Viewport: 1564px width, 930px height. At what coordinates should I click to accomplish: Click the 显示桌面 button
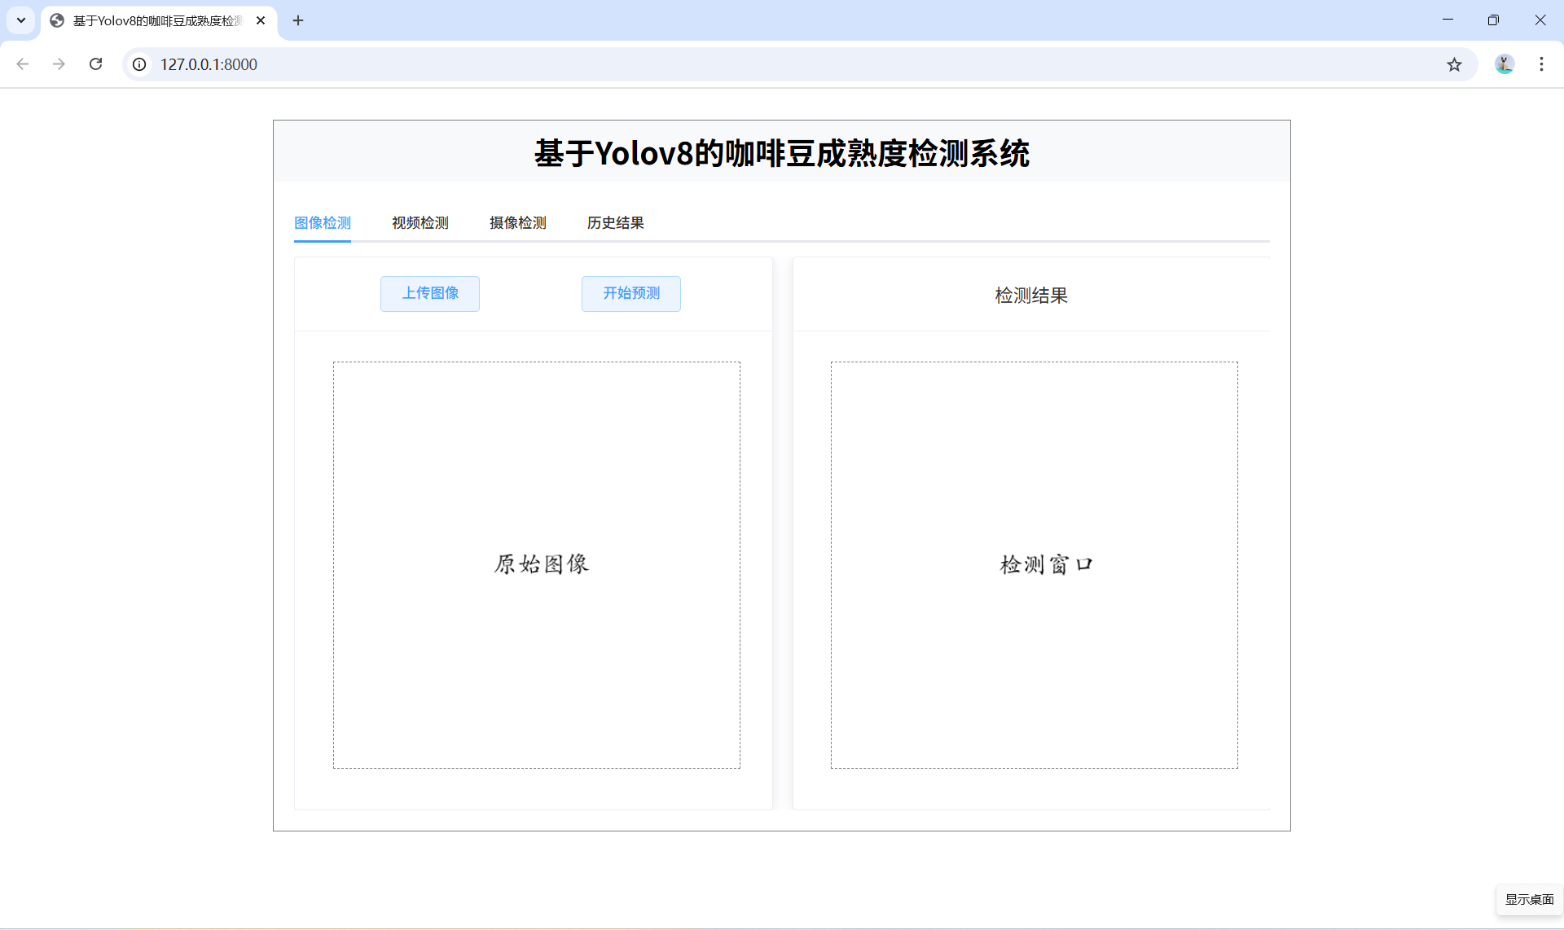[1529, 899]
